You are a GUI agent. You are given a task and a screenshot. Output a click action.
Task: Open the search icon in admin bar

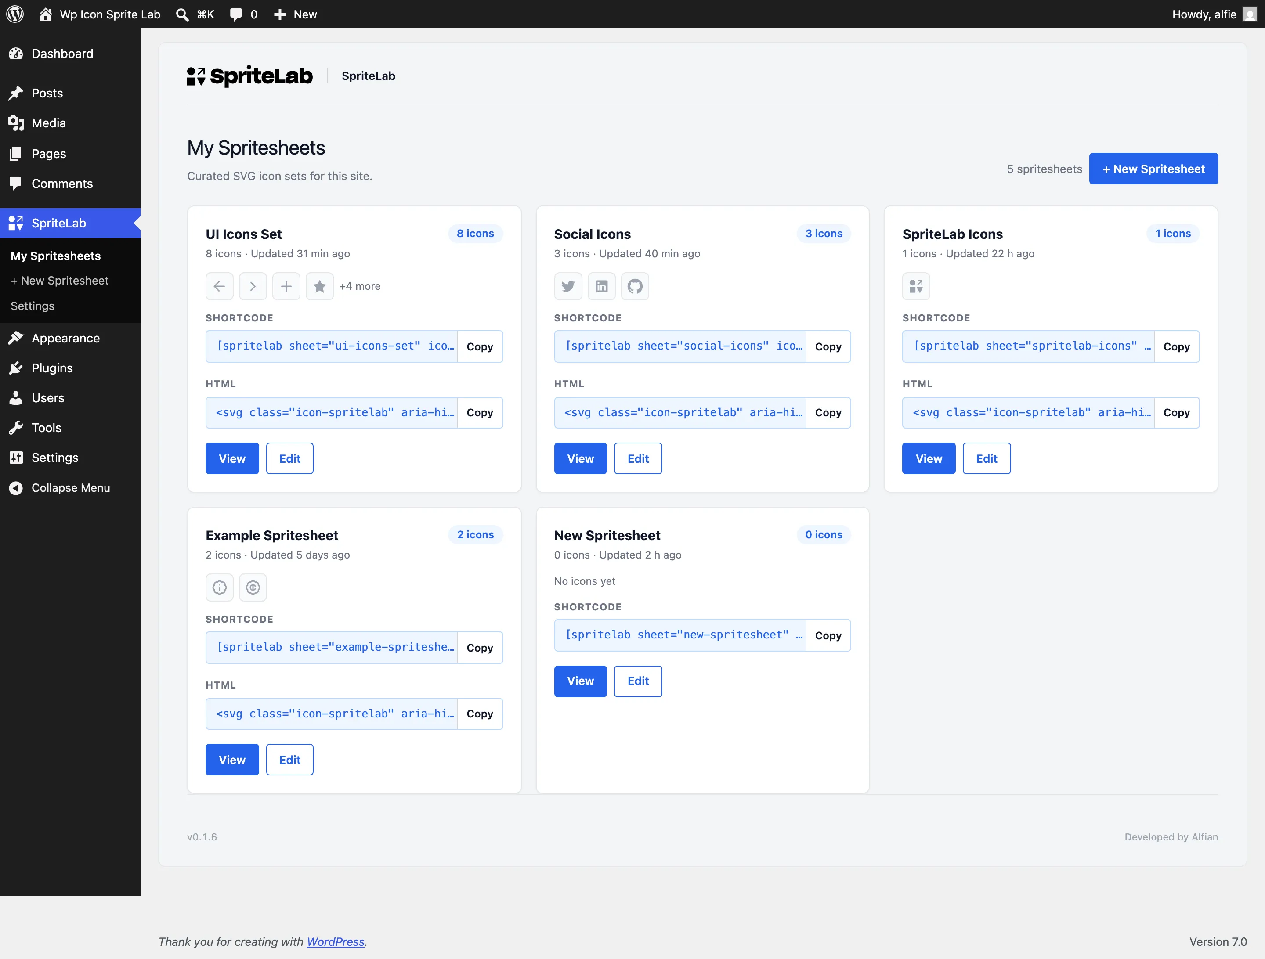(x=182, y=14)
